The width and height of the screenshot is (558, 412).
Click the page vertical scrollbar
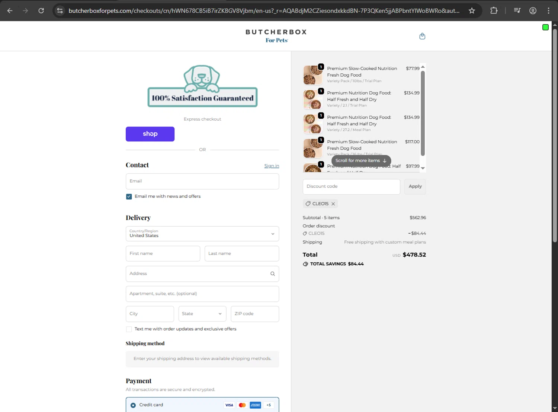pos(555,135)
